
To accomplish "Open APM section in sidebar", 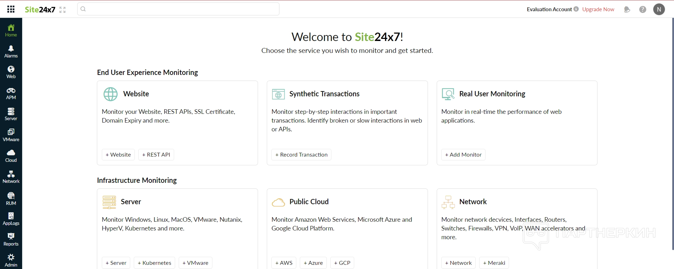I will coord(11,93).
